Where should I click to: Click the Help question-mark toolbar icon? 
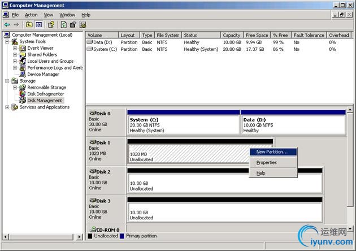[51, 24]
